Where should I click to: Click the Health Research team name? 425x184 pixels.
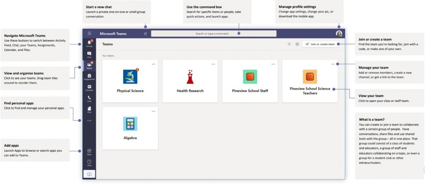pyautogui.click(x=190, y=91)
